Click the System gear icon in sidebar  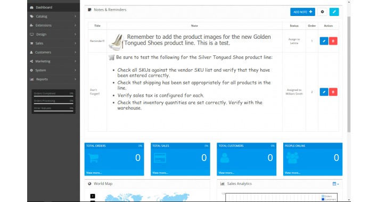point(31,70)
